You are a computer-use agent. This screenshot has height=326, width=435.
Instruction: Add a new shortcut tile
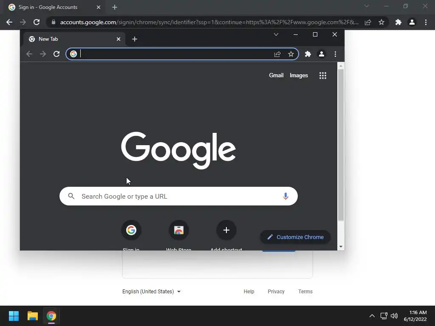click(226, 230)
